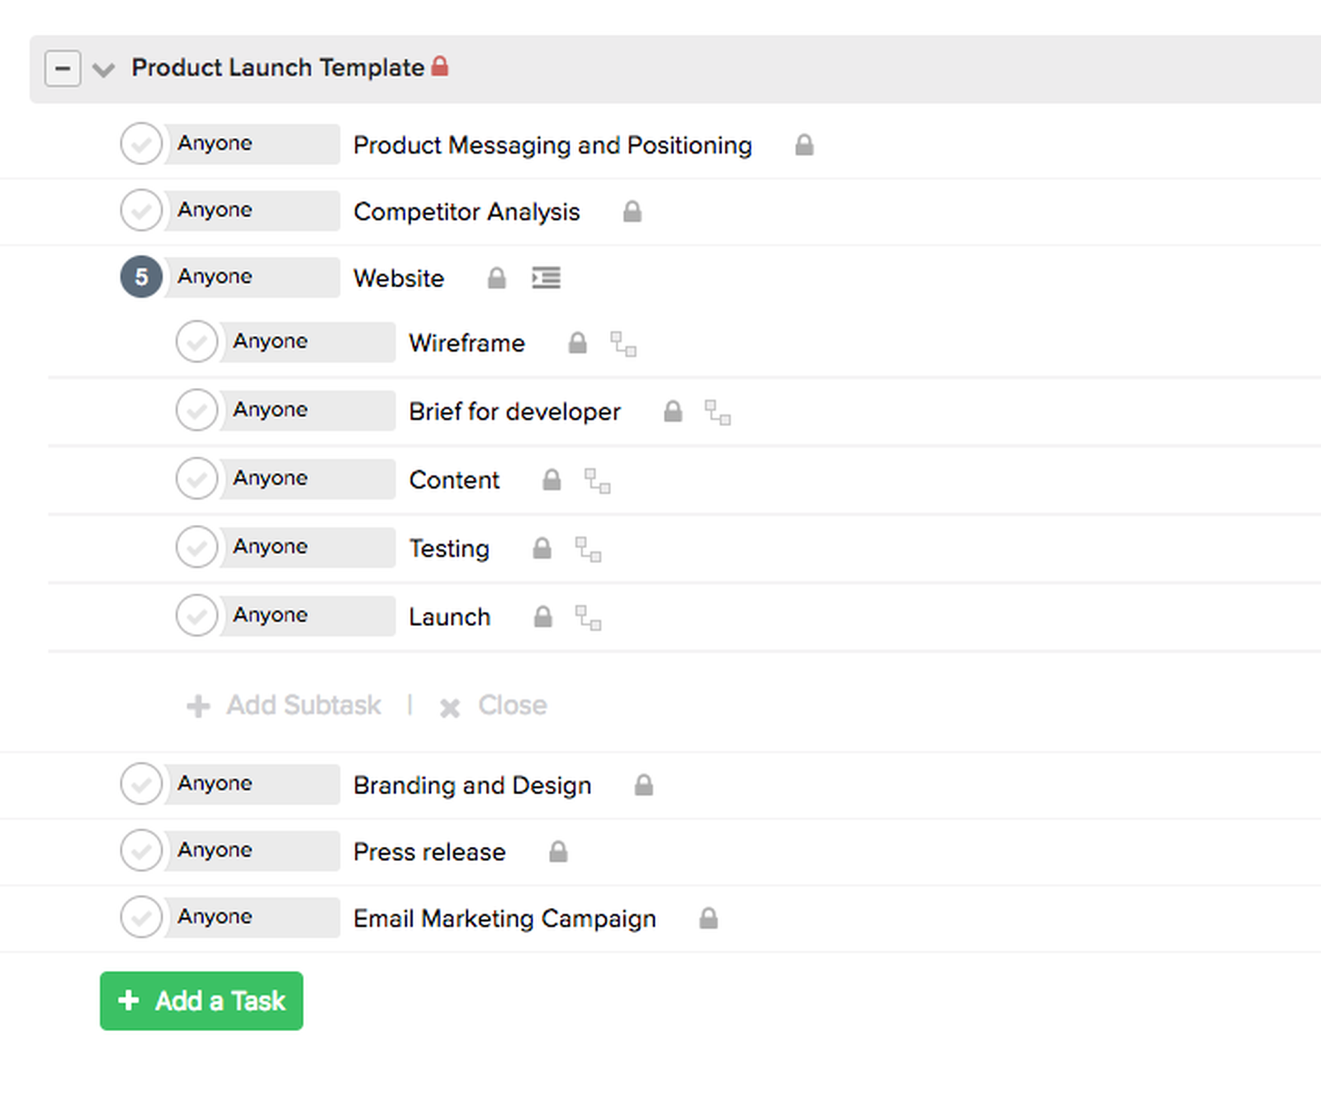The image size is (1321, 1112).
Task: Click the dependency icon beside Launch subtask
Action: (x=589, y=618)
